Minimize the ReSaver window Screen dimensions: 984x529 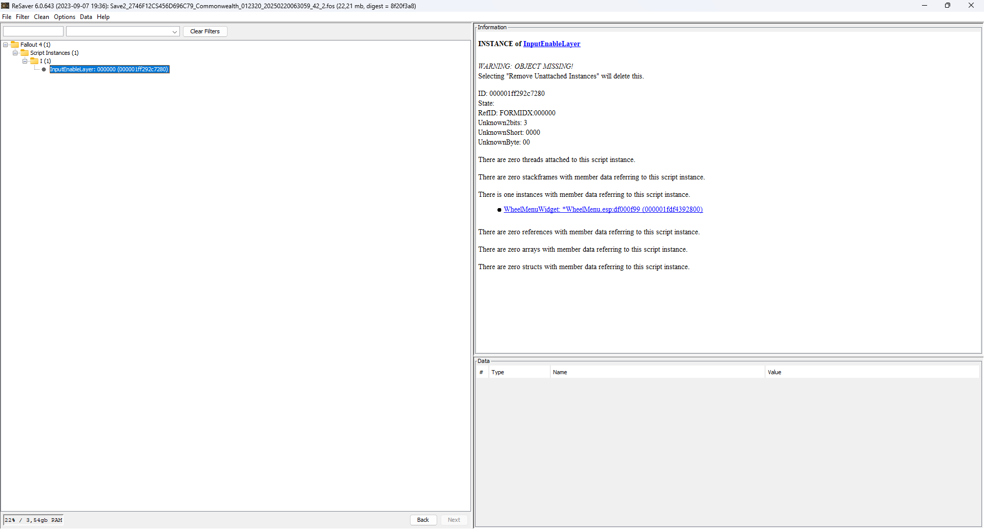(924, 6)
